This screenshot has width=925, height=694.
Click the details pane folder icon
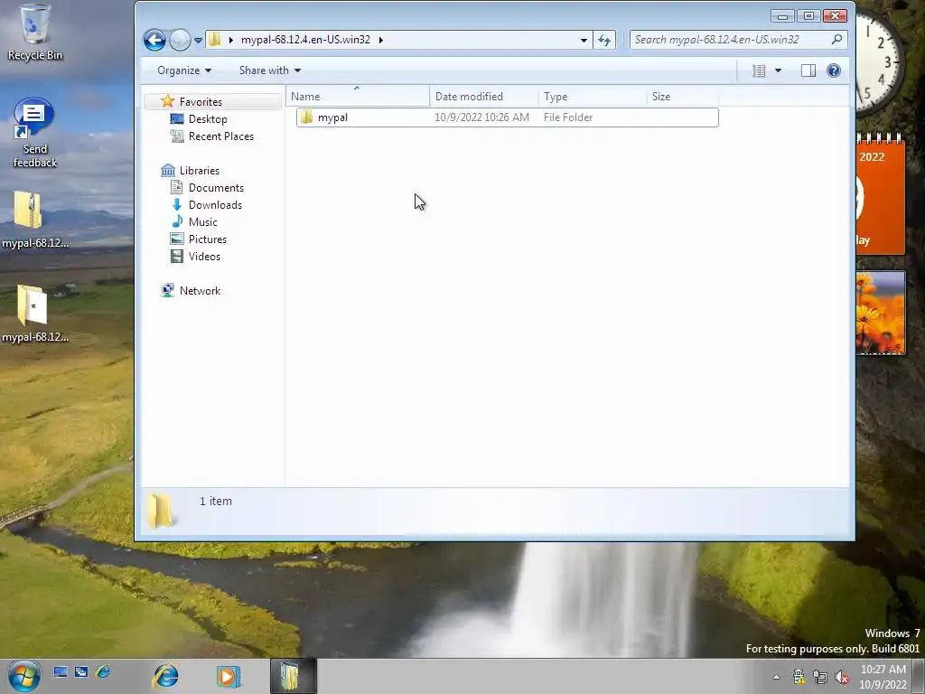pyautogui.click(x=161, y=510)
